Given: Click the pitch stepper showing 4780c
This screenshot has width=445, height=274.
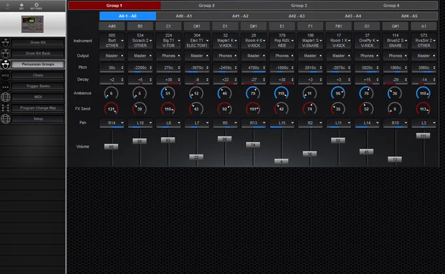Looking at the screenshot, I should click(253, 68).
